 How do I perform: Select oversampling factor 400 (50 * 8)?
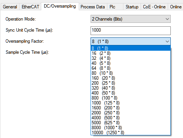pos(131,93)
